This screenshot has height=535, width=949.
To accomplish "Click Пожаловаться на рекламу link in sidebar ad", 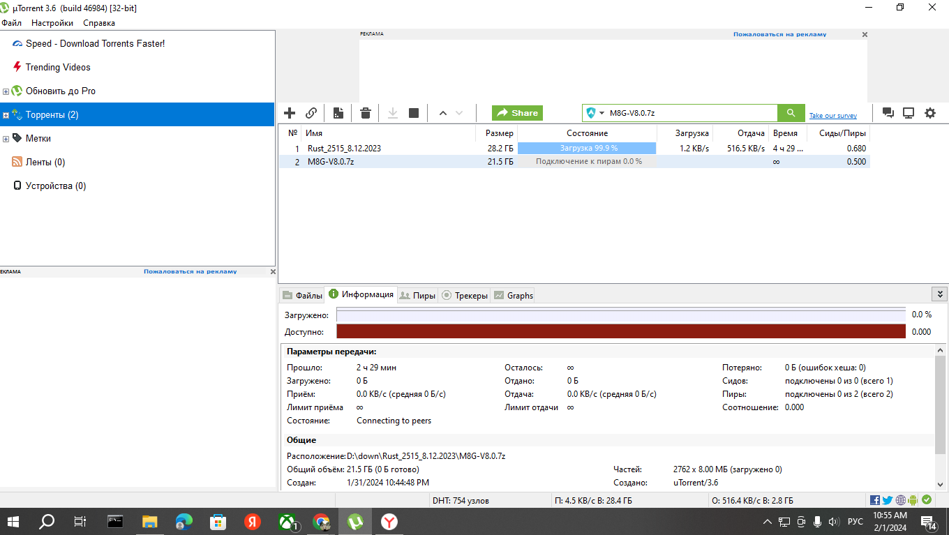I will 190,271.
